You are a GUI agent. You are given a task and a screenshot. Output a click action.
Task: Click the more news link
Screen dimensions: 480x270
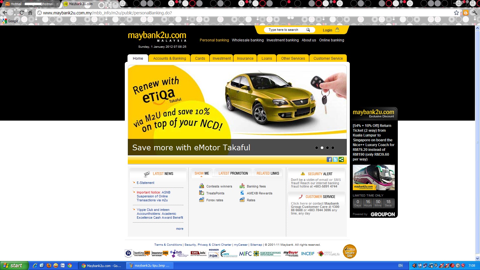[180, 229]
